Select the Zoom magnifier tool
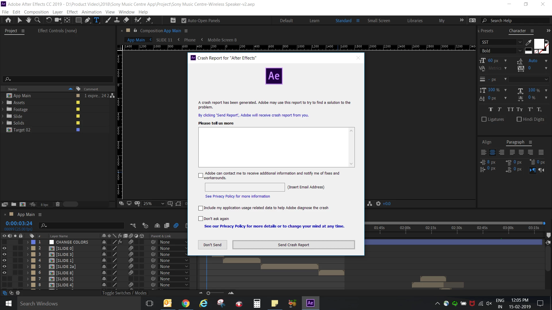The width and height of the screenshot is (552, 310). pos(37,20)
